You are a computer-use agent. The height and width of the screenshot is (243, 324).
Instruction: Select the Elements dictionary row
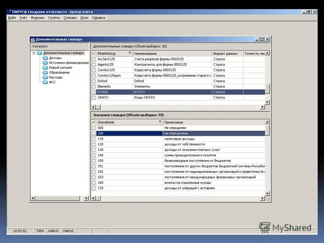click(x=178, y=87)
